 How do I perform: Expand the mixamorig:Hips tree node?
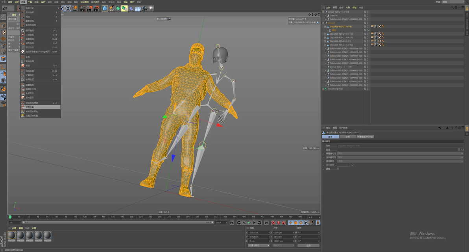click(323, 89)
